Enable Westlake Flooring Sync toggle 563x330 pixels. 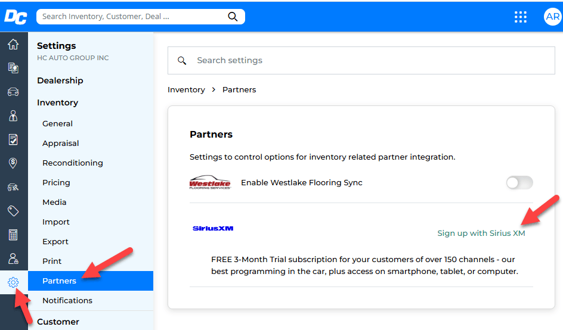tap(519, 183)
